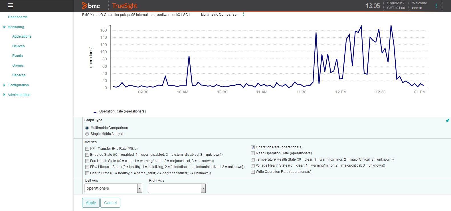Viewport: 451px width, 211px height.
Task: Click the Multimetric Comparison chart title
Action: tap(220, 15)
